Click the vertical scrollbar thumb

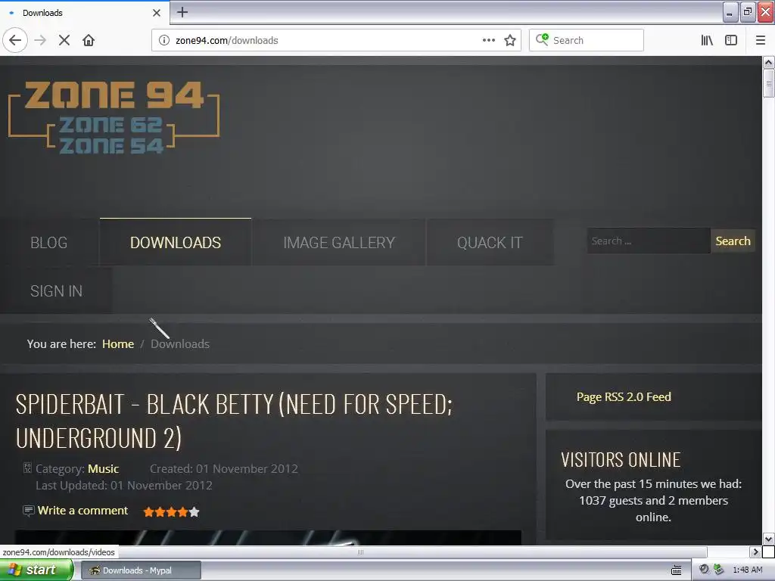(x=768, y=83)
